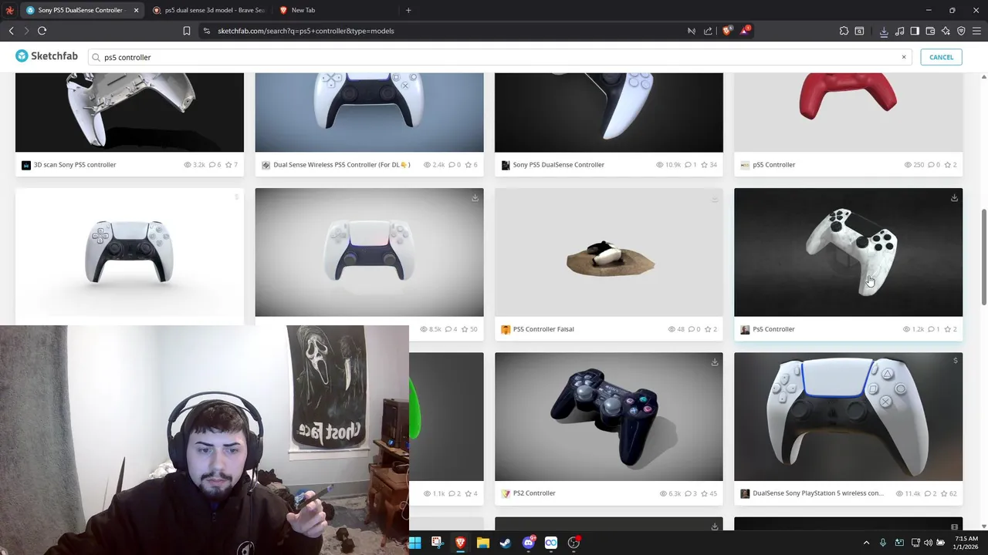Open the browser downloads icon

(884, 31)
